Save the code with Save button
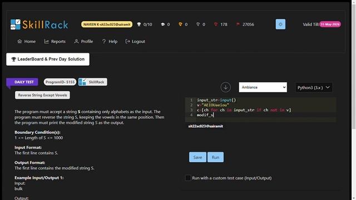Screen dimensions: 356x200 coord(197,157)
